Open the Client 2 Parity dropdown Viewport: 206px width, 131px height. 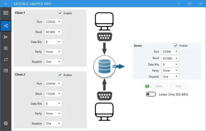coord(53,113)
